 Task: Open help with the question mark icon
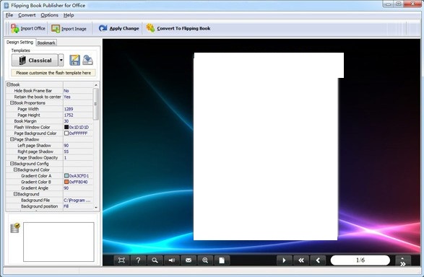138,260
